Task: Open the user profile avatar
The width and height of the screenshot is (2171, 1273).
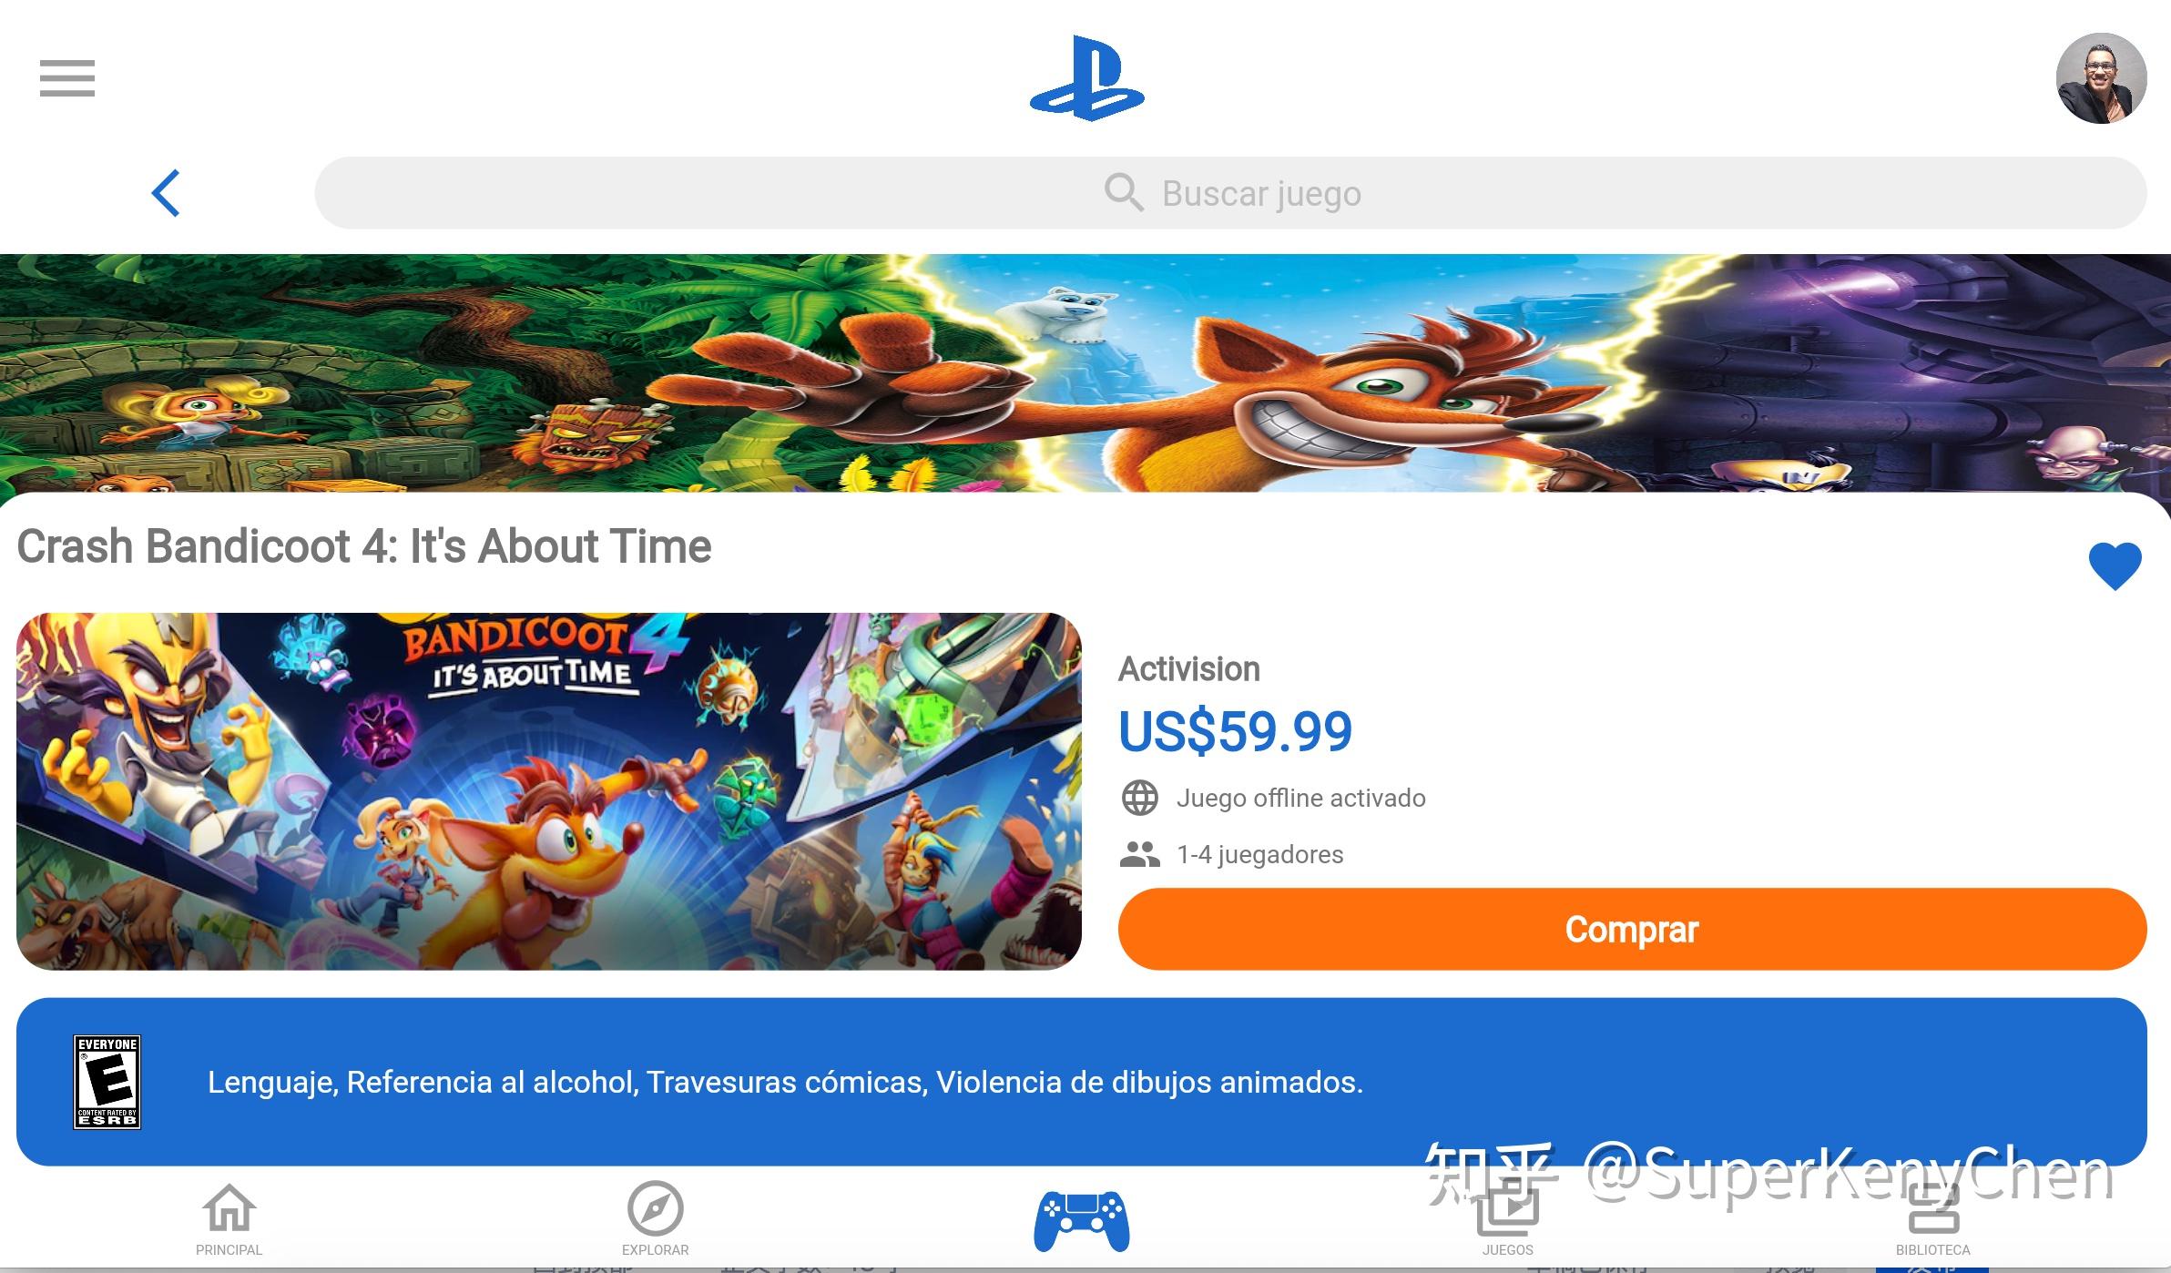Action: pos(2101,78)
